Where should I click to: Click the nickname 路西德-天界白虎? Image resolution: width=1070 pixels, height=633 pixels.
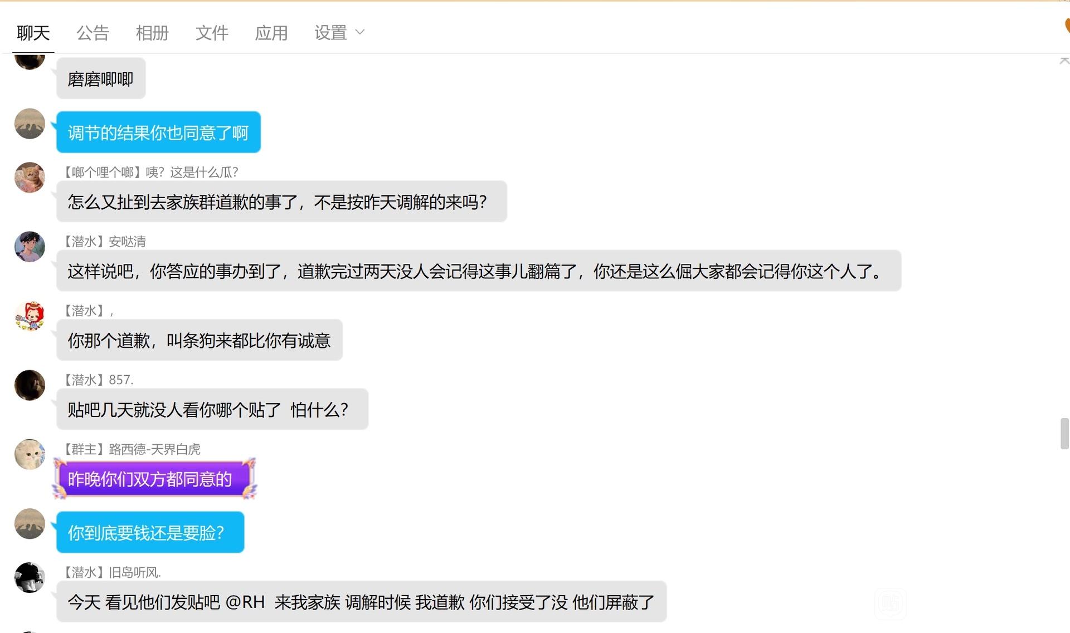tap(154, 449)
